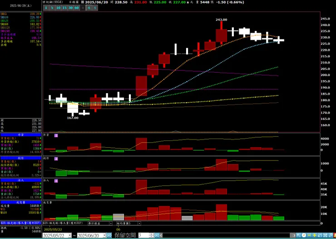
Task: Click the small square icon beside 2025/06/20
Action: pos(83,2)
